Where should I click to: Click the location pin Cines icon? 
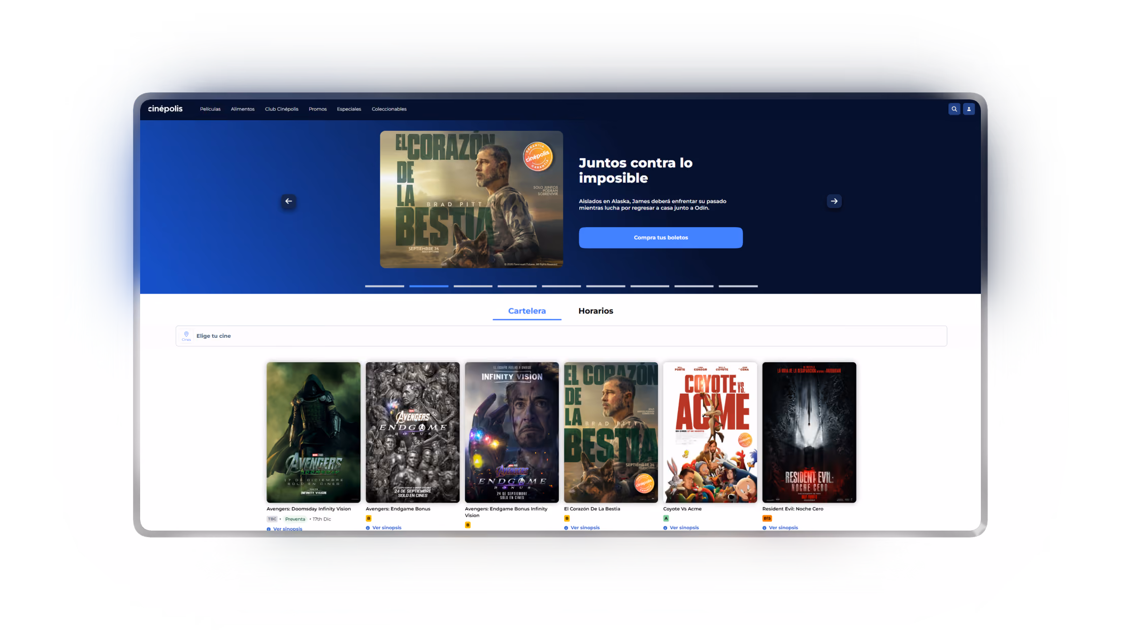pos(186,336)
